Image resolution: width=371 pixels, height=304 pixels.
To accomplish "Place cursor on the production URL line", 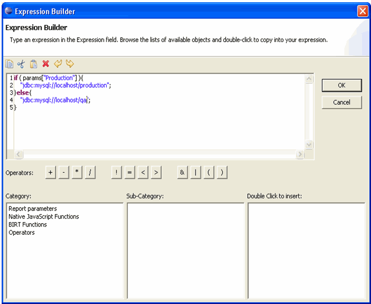I will 66,85.
